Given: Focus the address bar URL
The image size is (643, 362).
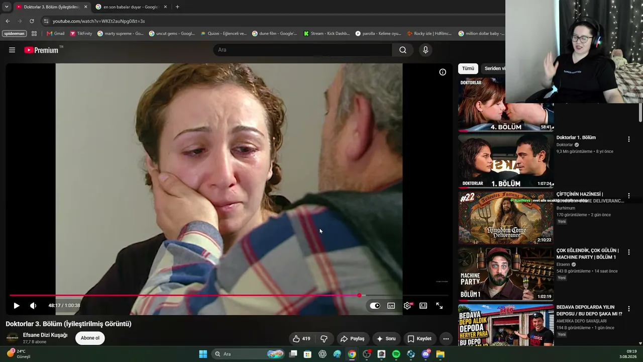Looking at the screenshot, I should tap(99, 21).
